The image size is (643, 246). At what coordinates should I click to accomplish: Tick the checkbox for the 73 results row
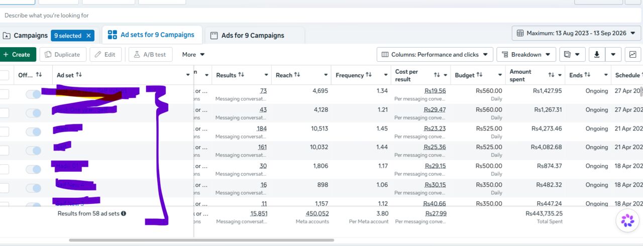click(x=4, y=94)
